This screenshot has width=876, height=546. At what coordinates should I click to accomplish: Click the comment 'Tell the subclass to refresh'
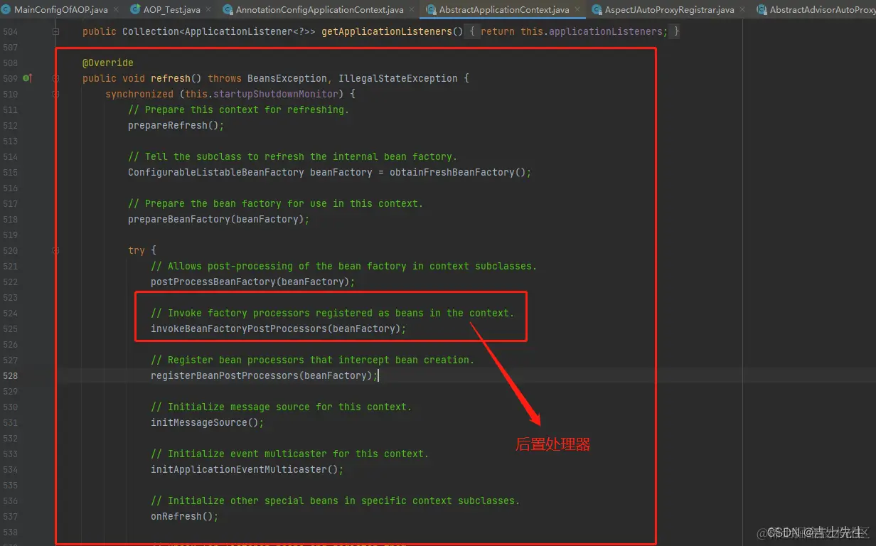click(x=293, y=156)
